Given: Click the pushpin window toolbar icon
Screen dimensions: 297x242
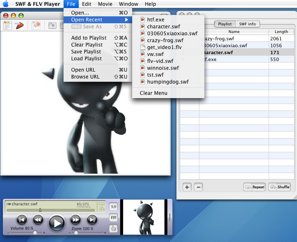Looking at the screenshot, I should point(36,25).
